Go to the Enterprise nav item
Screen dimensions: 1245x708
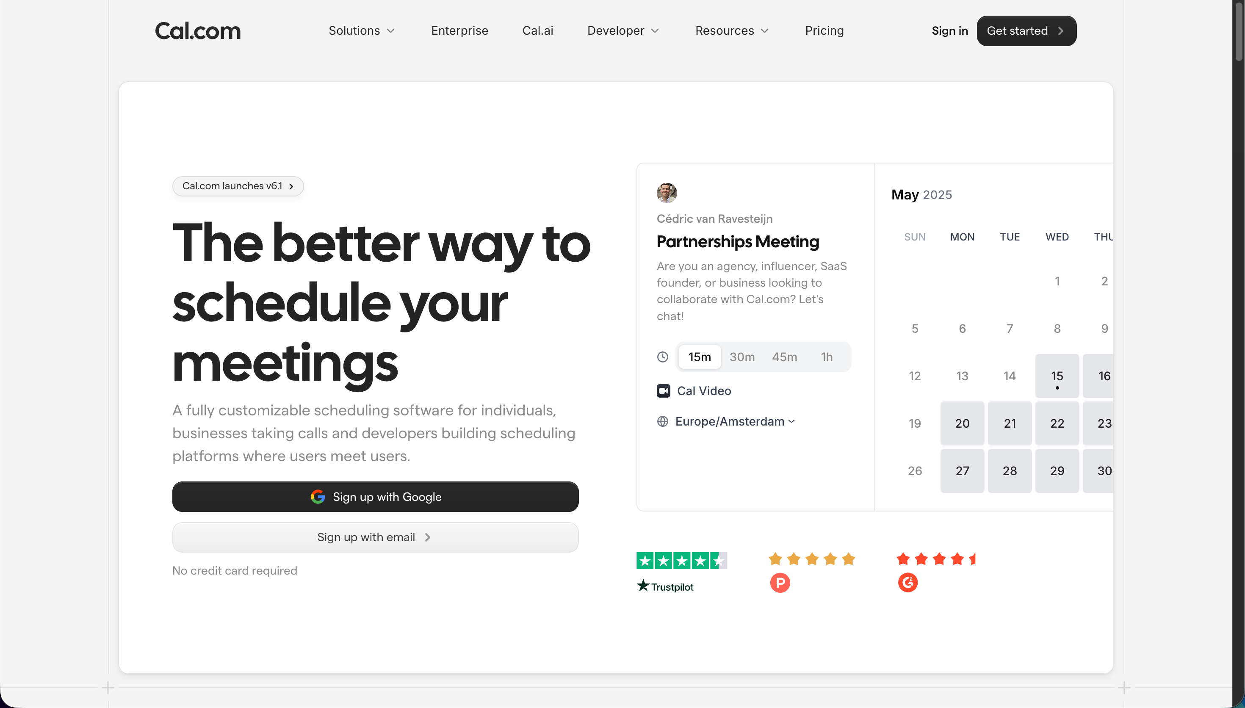point(459,30)
